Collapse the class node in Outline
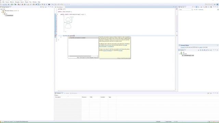 click(179, 54)
